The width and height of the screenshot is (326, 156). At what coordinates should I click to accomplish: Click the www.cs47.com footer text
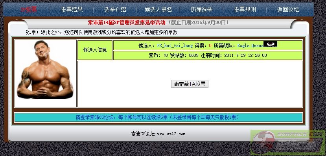click(171, 134)
